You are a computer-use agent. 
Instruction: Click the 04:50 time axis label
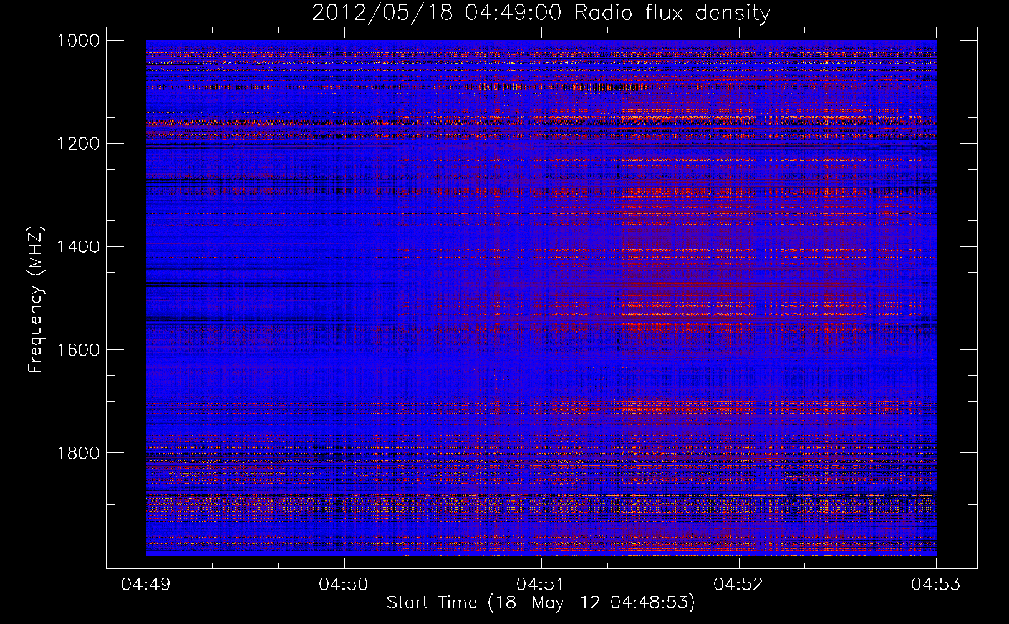[344, 585]
